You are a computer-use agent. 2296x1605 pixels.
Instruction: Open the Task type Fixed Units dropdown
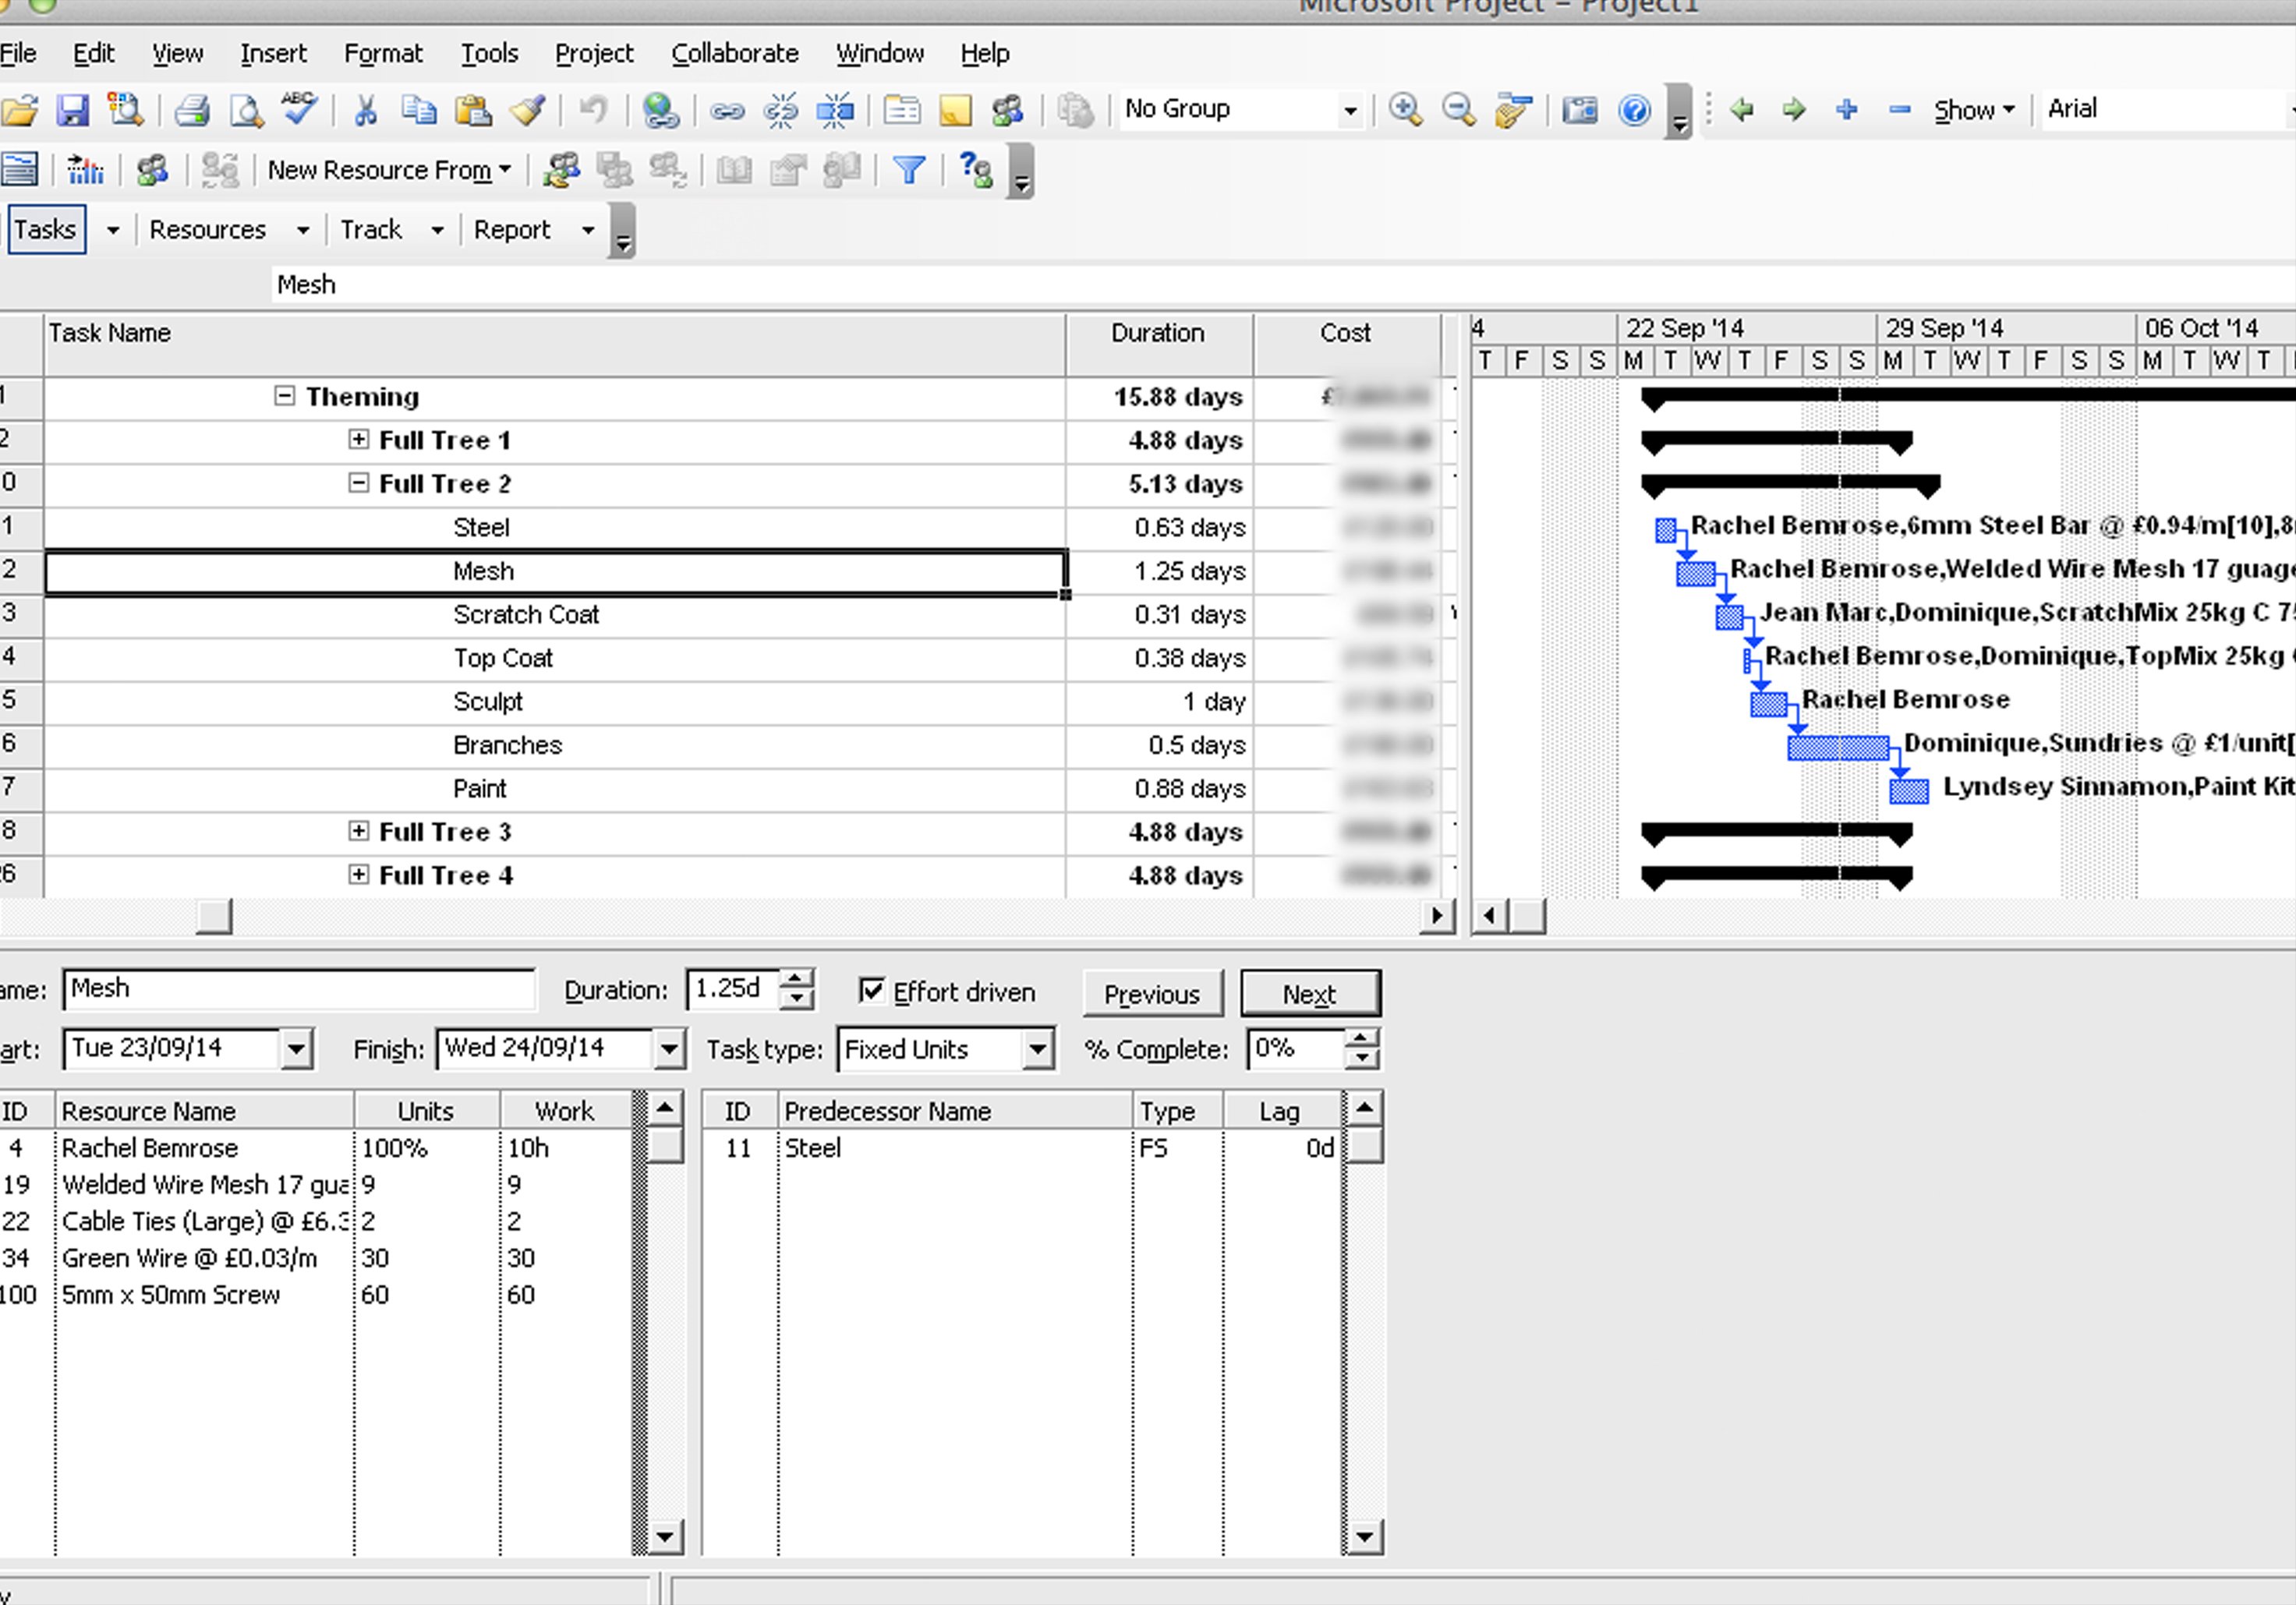[1038, 1050]
